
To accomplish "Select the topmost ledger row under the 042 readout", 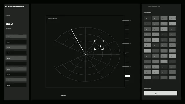I will pos(16,37).
